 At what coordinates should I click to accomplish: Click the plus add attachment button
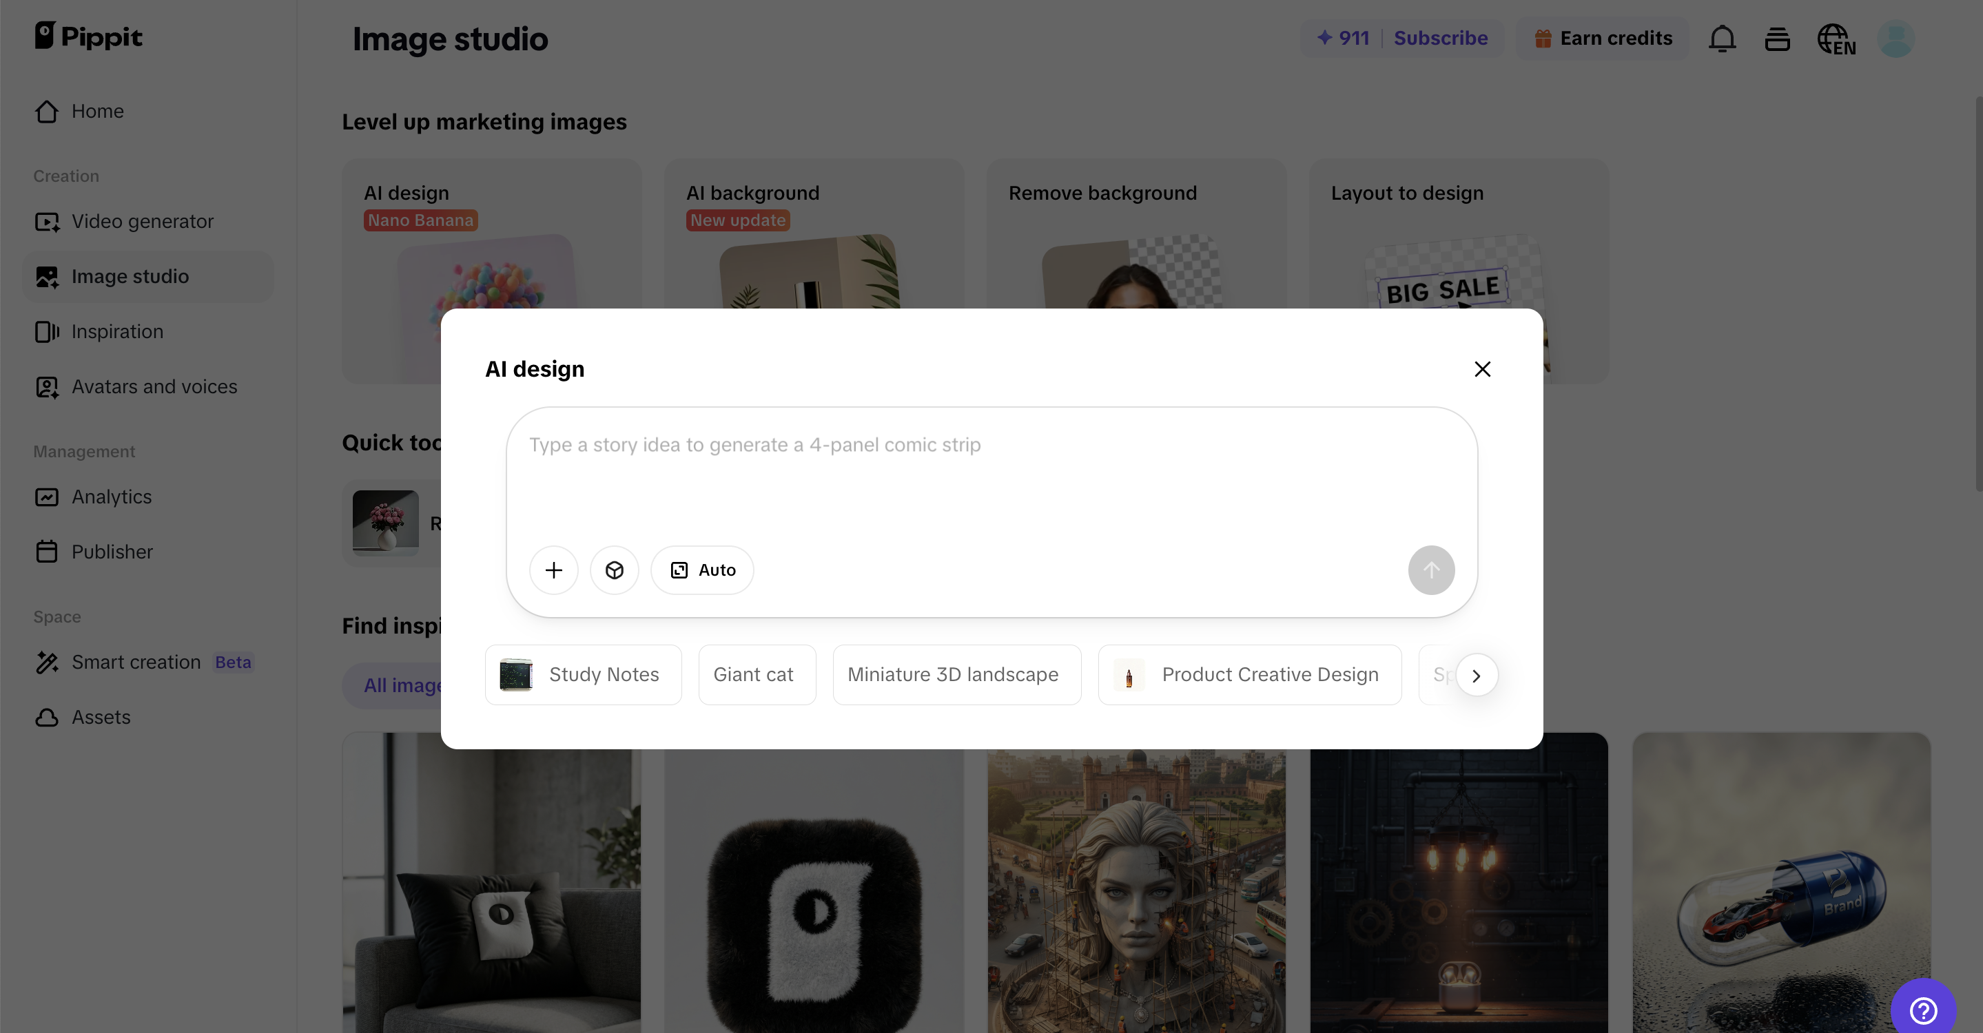click(x=553, y=570)
